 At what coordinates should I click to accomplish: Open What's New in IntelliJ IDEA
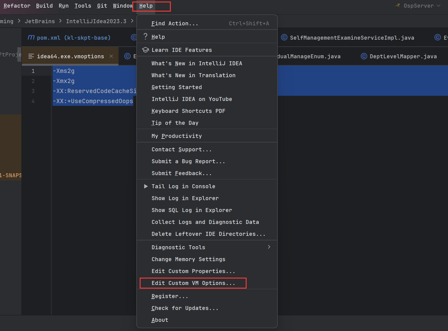coord(207,63)
